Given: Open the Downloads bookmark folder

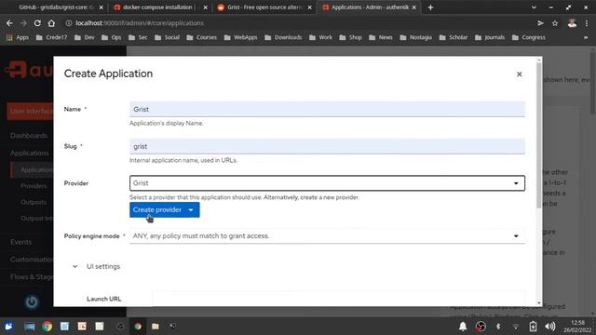Looking at the screenshot, I should click(283, 37).
